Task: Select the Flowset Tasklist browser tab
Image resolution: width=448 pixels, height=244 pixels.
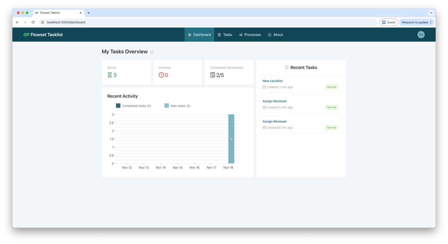Action: coord(58,13)
